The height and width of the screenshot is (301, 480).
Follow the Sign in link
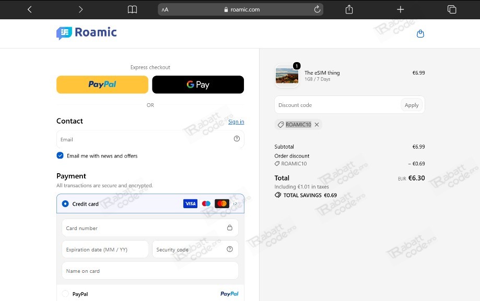tap(236, 122)
